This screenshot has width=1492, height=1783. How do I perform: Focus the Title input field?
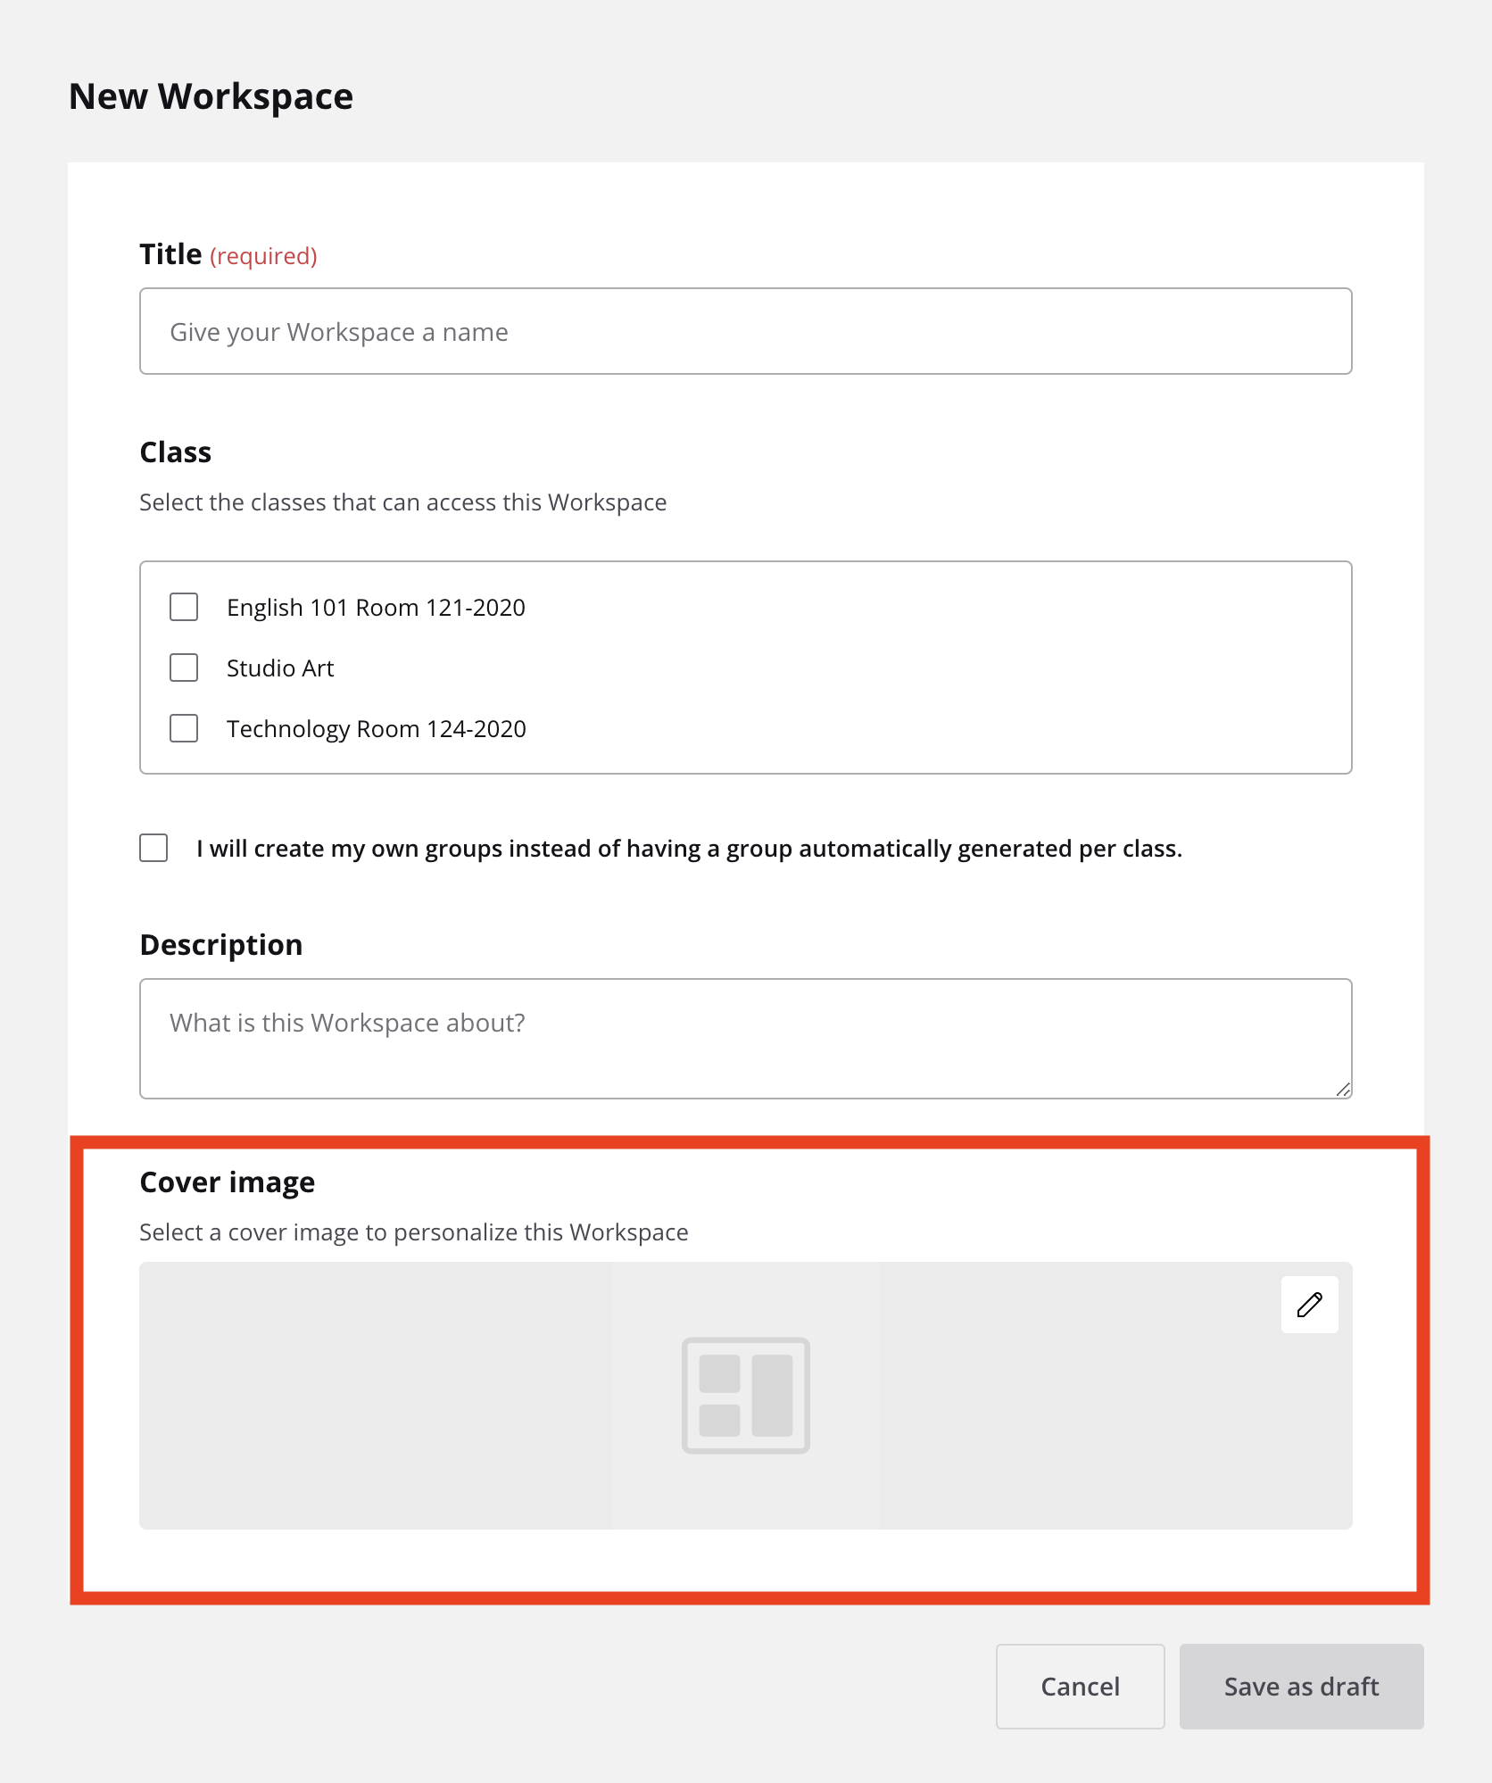[746, 331]
